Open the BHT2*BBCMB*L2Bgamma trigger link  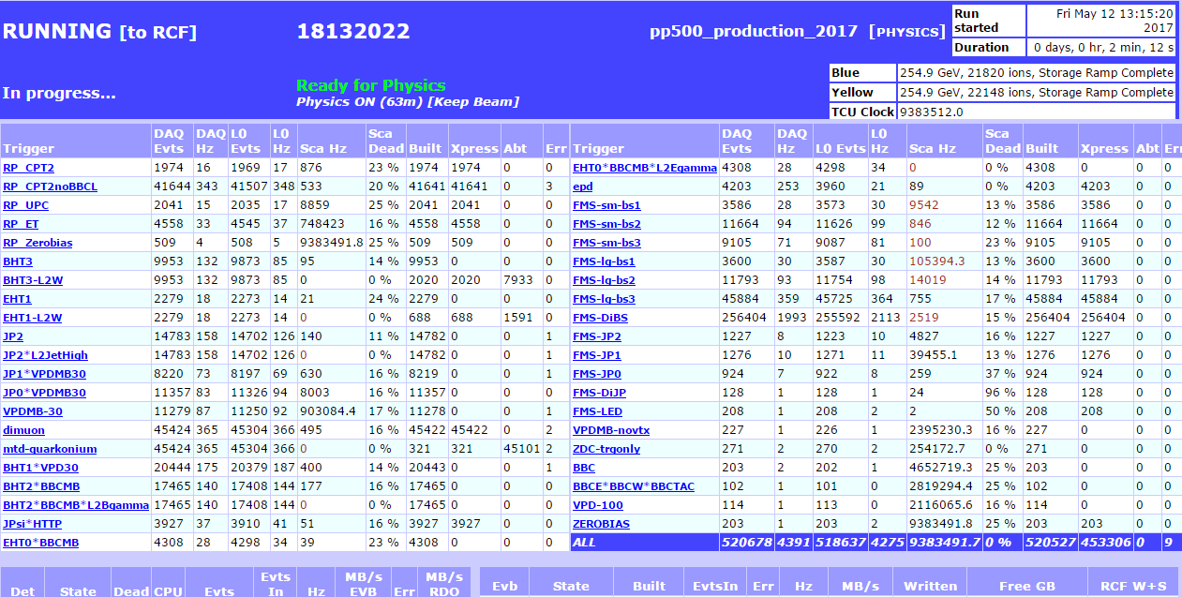click(76, 505)
